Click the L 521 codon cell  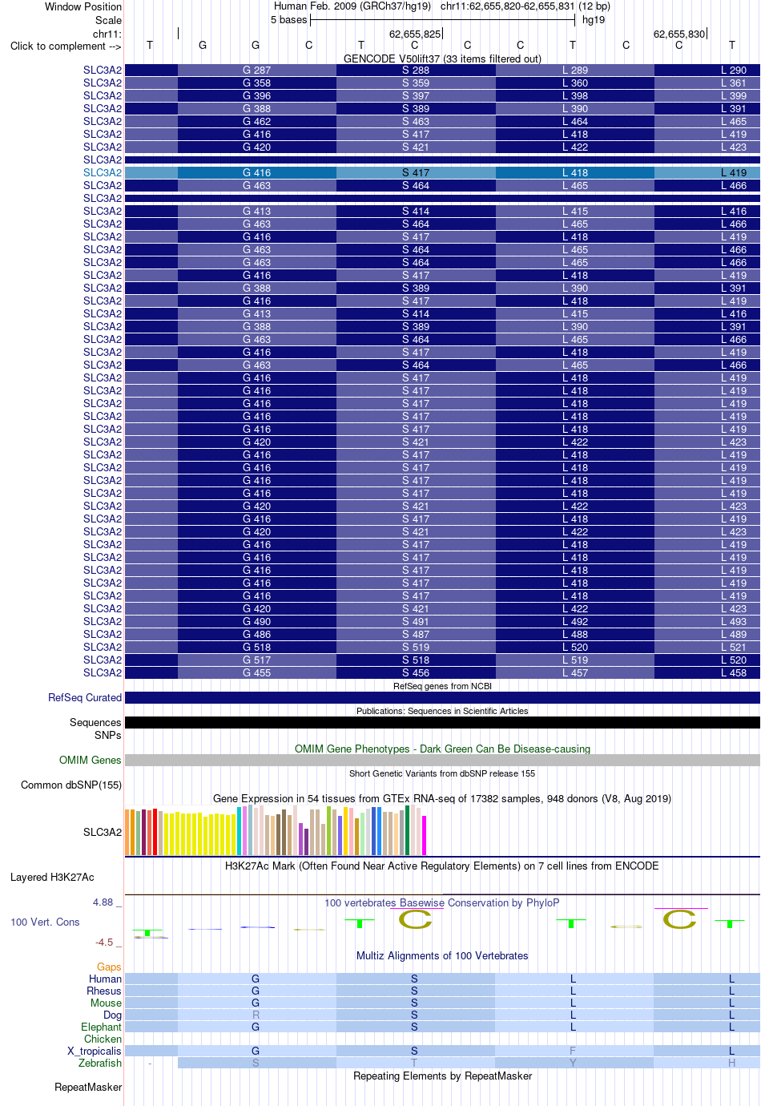707,647
